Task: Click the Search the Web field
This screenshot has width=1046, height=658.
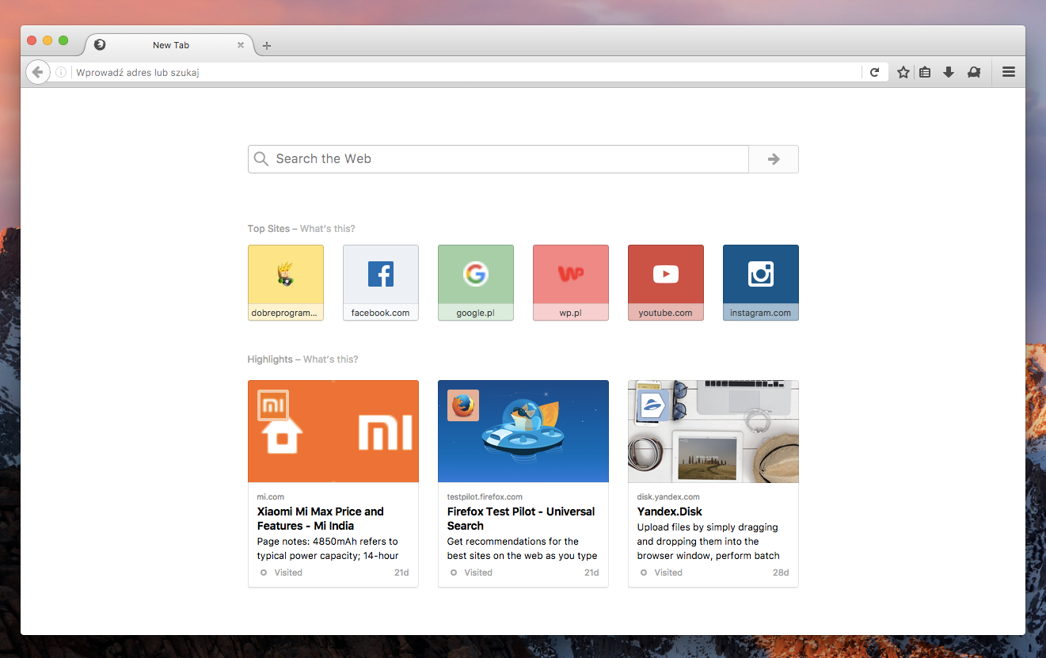Action: point(498,159)
